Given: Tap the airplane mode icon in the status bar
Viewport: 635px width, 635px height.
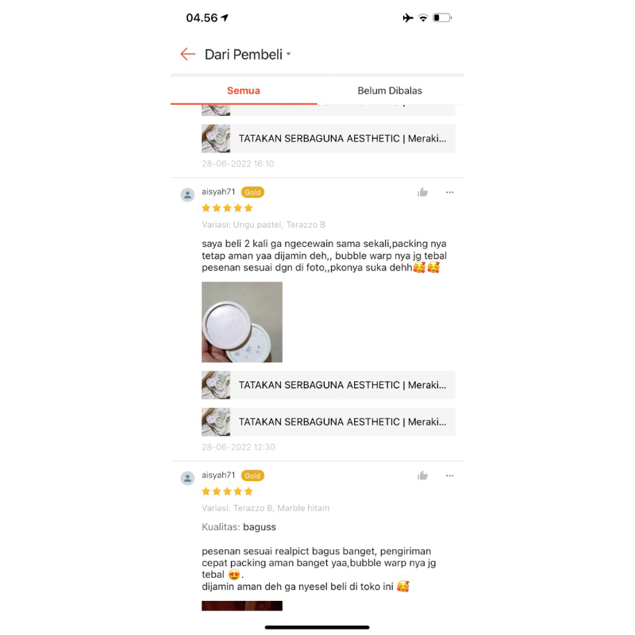Looking at the screenshot, I should coord(408,17).
